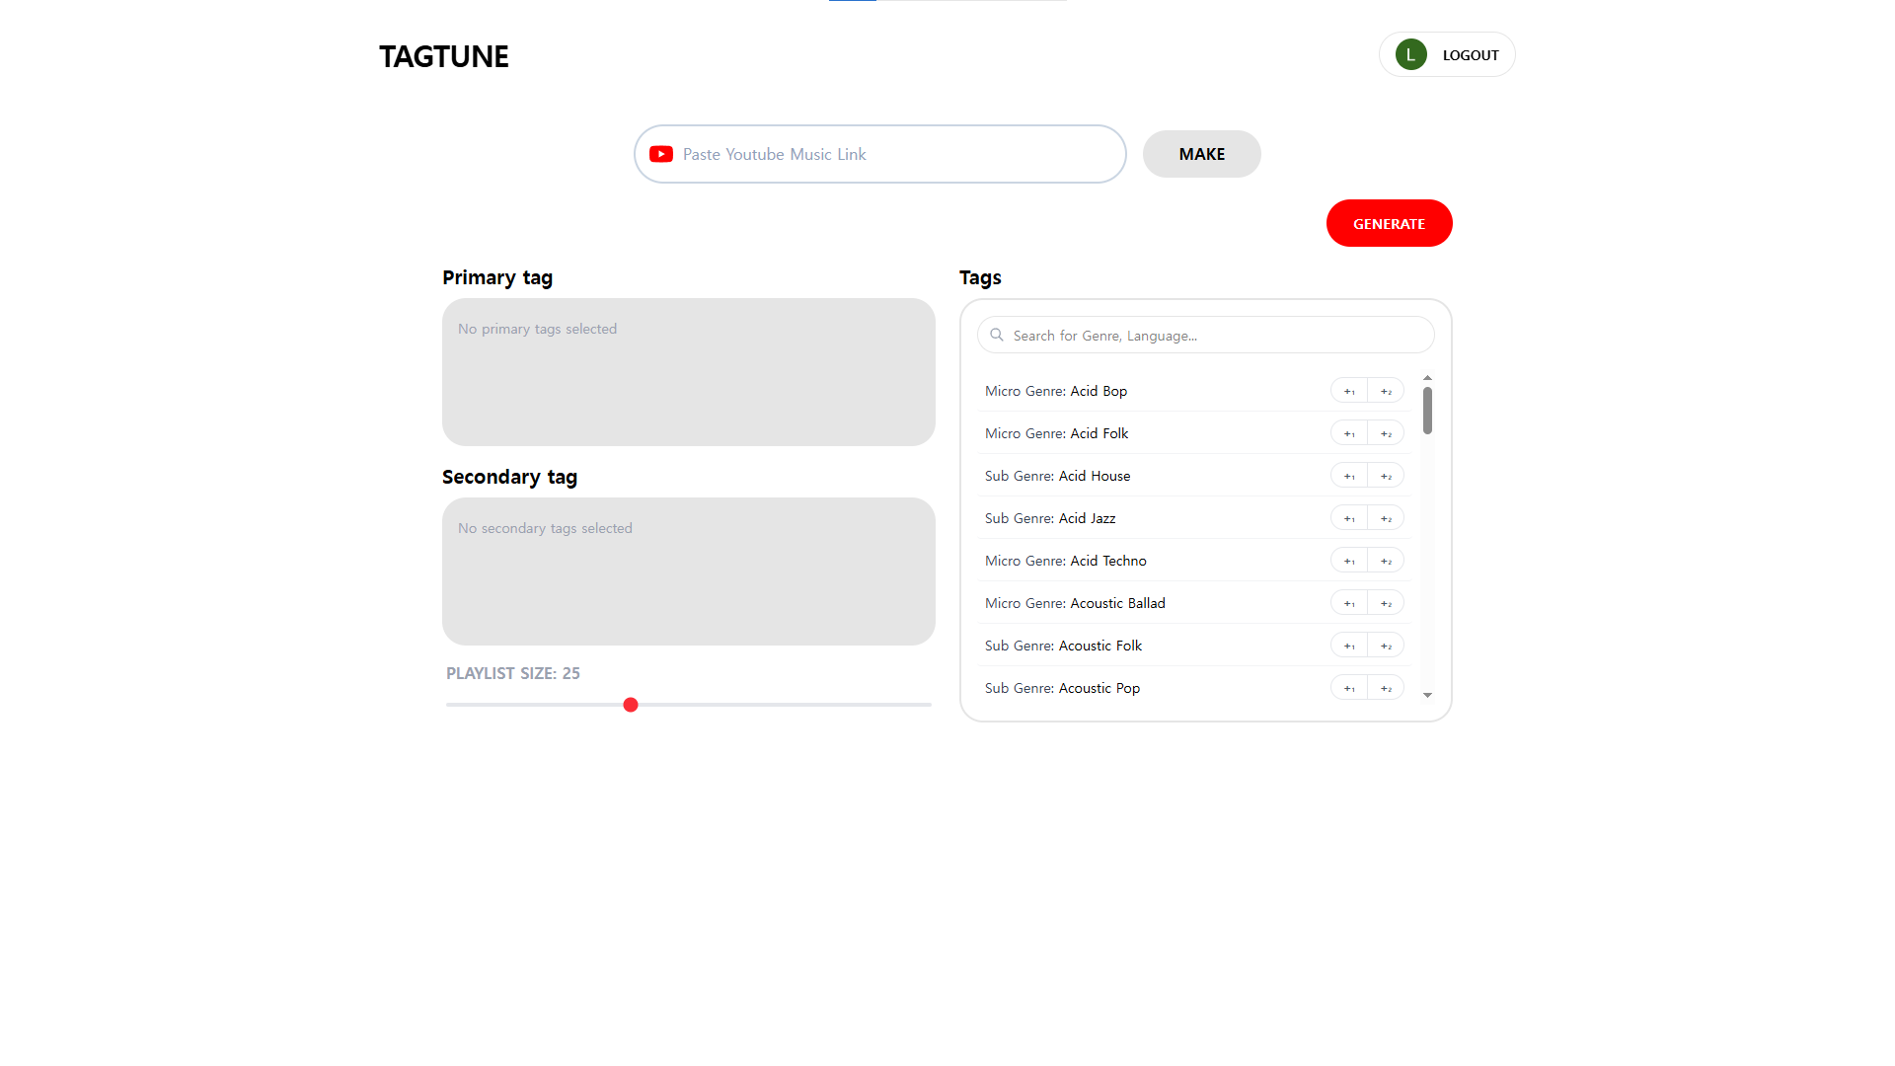This screenshot has height=1066, width=1895.
Task: Add Acid Folk as primary tag (+1)
Action: tap(1349, 433)
